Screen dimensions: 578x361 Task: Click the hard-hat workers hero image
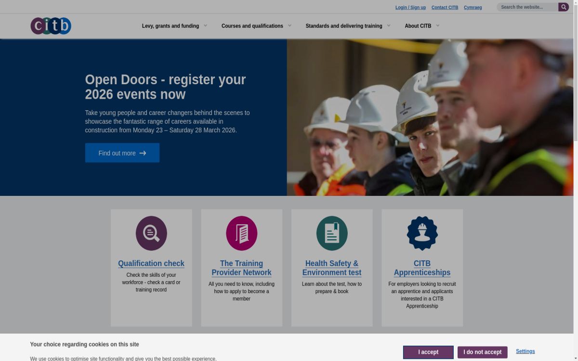point(430,117)
